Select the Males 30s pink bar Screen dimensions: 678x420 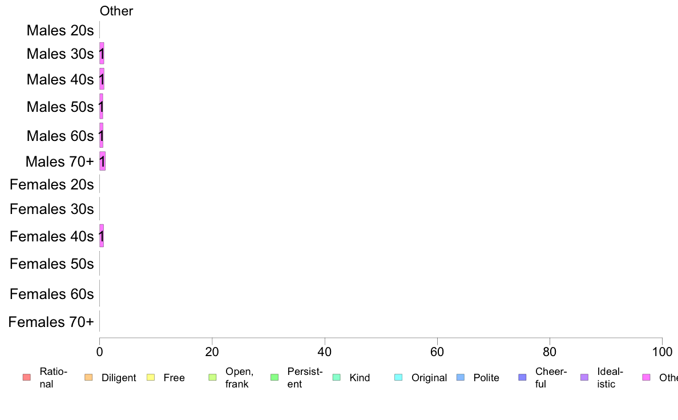(x=102, y=53)
